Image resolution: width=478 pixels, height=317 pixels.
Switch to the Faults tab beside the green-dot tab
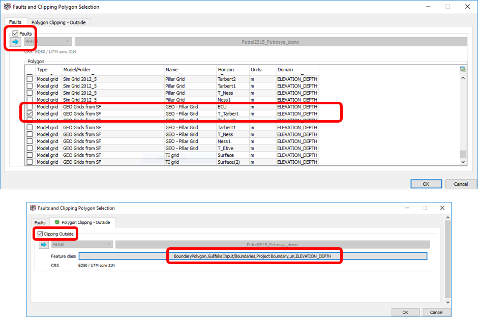pos(40,222)
